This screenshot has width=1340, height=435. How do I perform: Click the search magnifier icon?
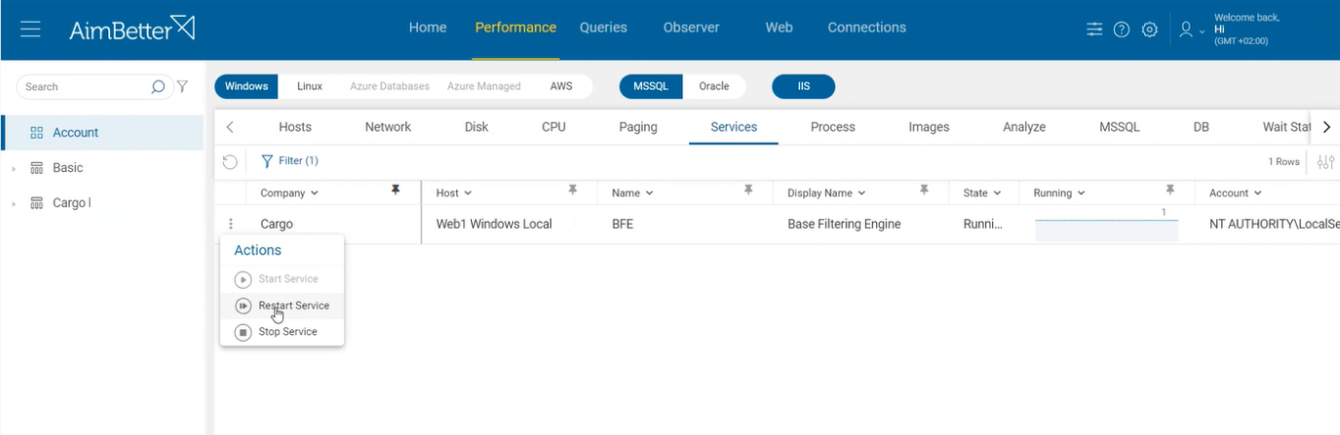pyautogui.click(x=158, y=86)
